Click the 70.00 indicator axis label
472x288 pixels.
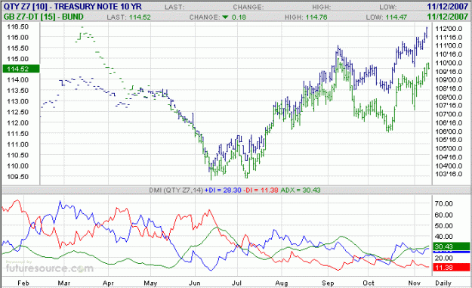point(444,203)
